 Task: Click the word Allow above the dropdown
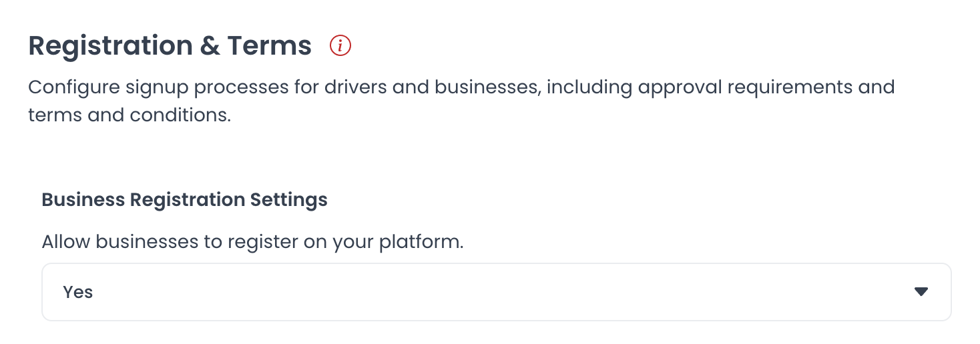pyautogui.click(x=65, y=241)
